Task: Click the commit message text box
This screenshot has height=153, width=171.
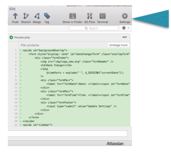Action: 67,133
